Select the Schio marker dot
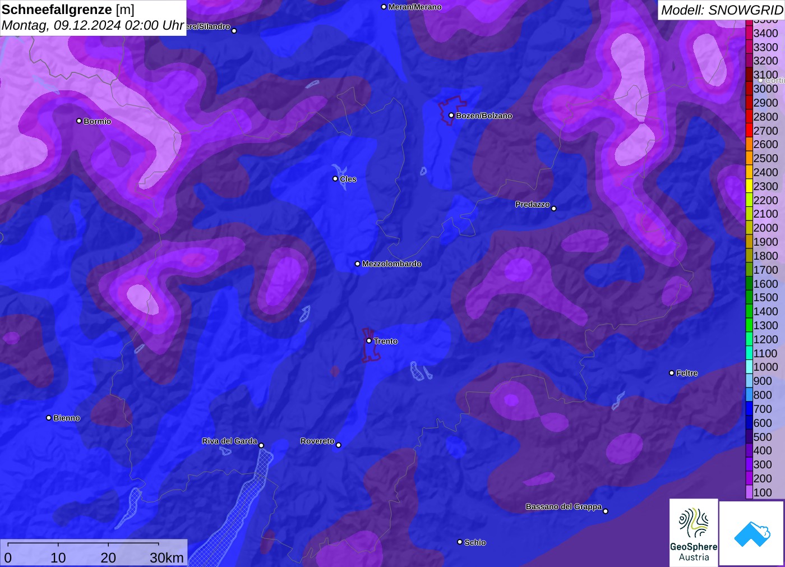 460,542
